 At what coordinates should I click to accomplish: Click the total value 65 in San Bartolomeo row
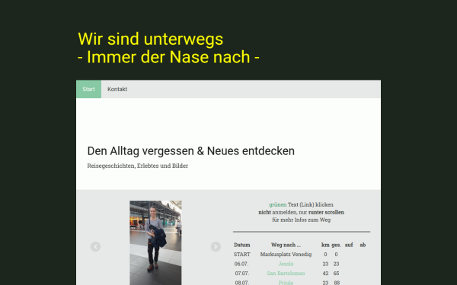[x=337, y=274]
